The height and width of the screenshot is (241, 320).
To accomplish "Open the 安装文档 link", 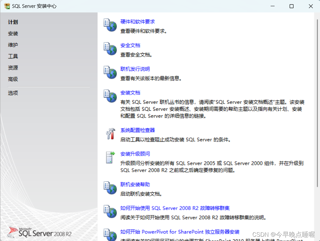I will [130, 92].
